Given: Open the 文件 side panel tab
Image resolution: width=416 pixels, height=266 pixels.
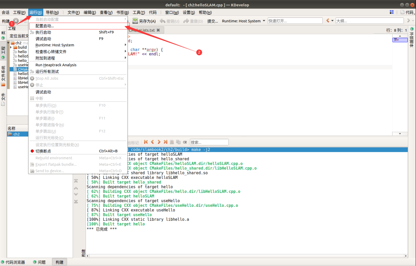Looking at the screenshot, I should [x=3, y=99].
